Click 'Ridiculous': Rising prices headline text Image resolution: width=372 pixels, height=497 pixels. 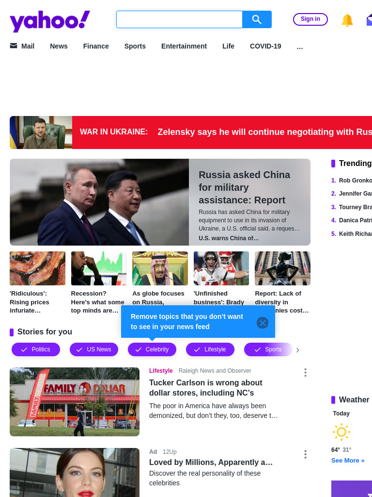tap(30, 302)
